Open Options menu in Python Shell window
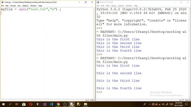The image size is (191, 107). pos(121,6)
